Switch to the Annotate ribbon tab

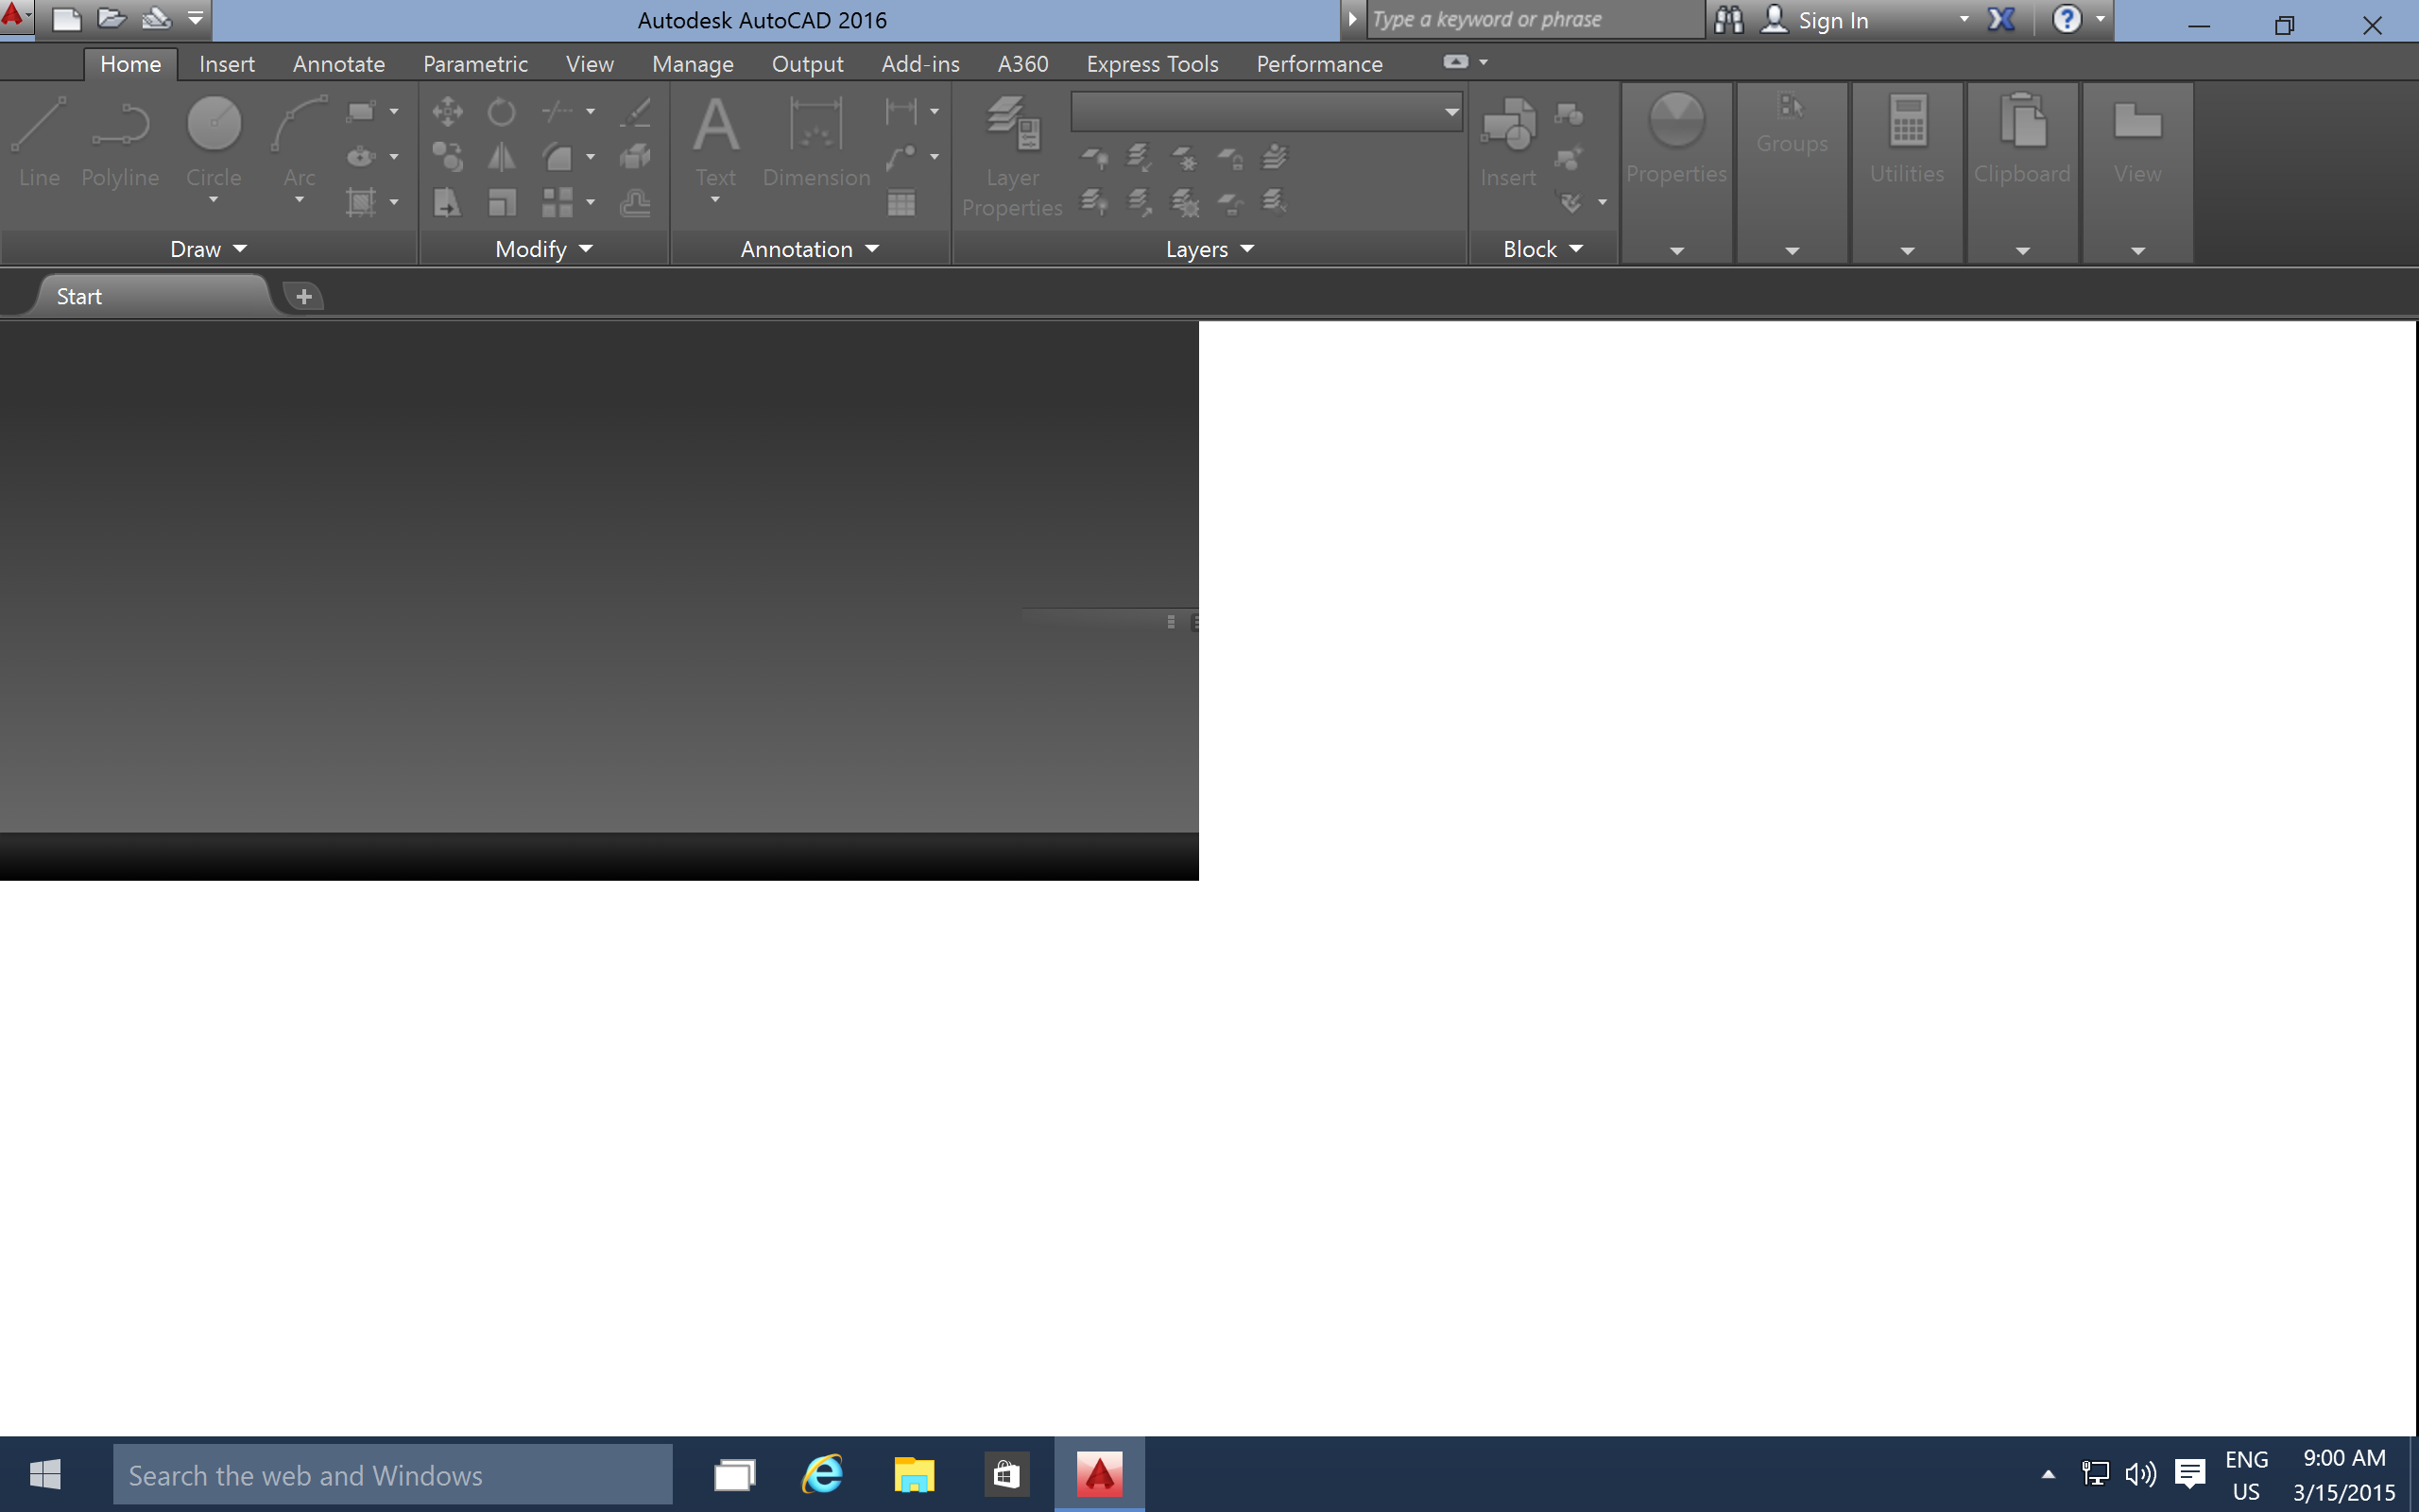[339, 64]
